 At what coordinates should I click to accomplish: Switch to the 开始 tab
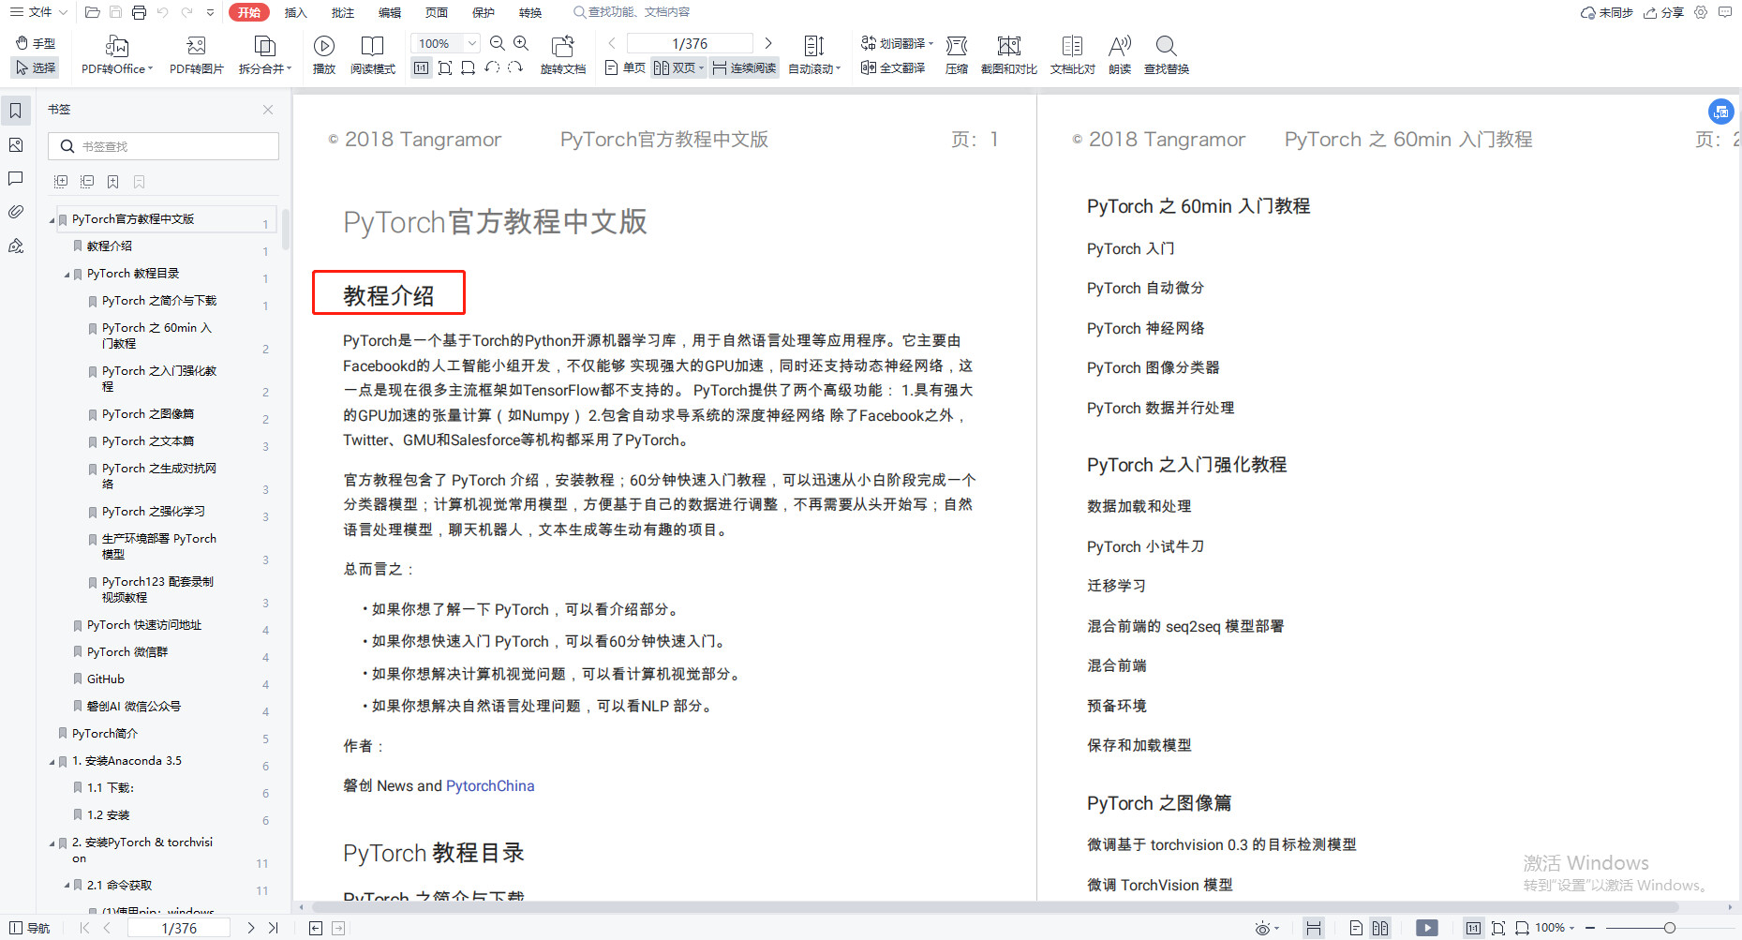pyautogui.click(x=249, y=12)
